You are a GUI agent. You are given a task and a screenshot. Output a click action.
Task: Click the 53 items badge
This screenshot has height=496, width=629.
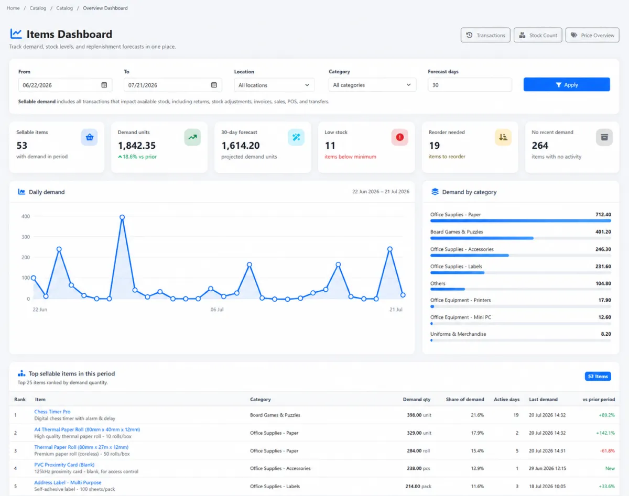(598, 377)
